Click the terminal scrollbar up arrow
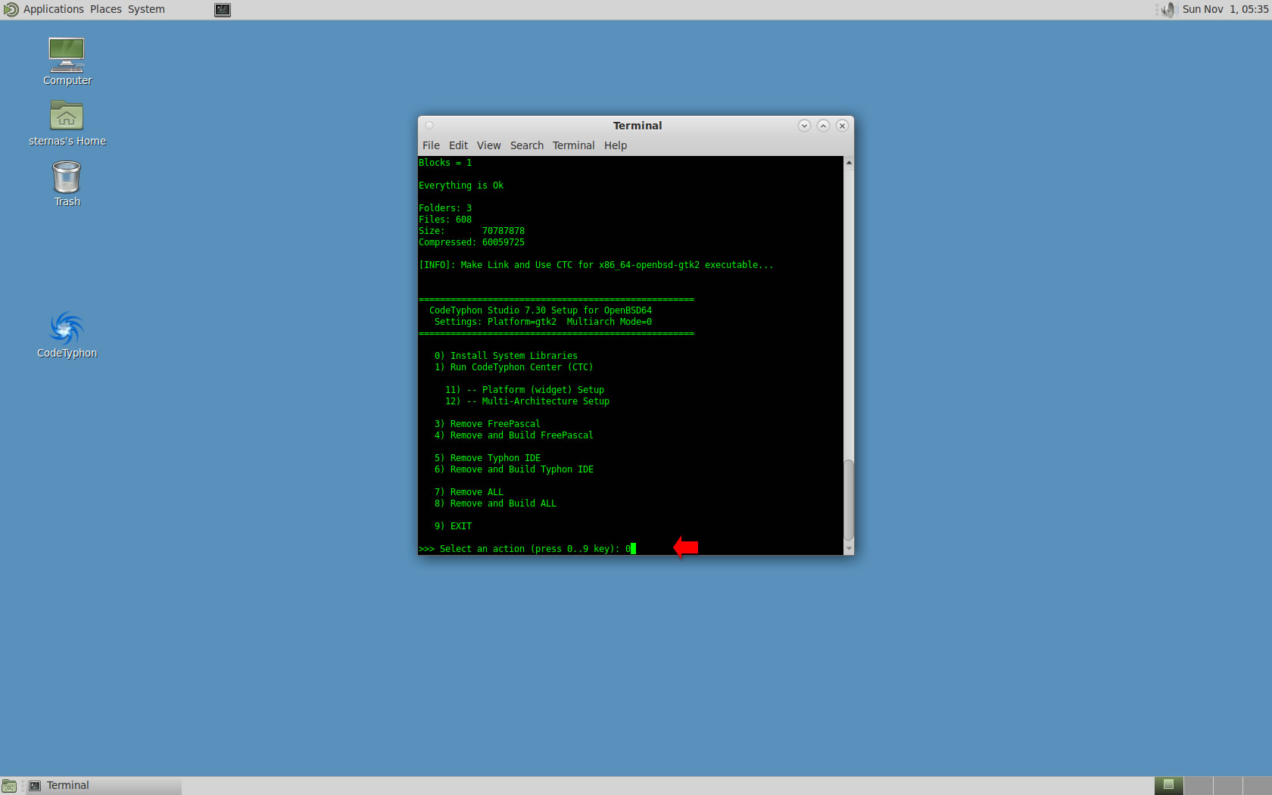This screenshot has width=1272, height=795. [x=849, y=163]
